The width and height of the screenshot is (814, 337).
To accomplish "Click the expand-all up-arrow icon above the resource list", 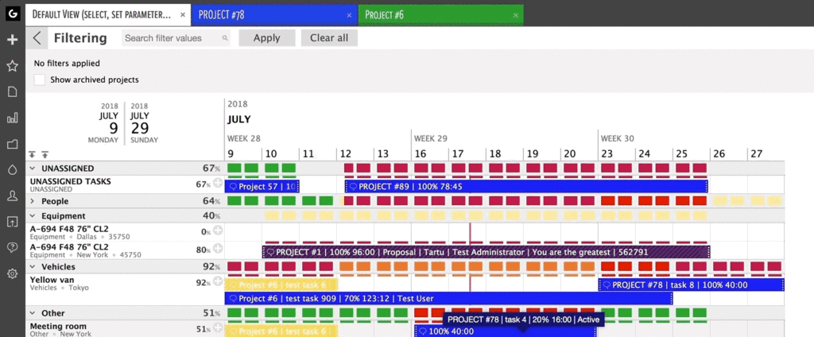I will 45,155.
